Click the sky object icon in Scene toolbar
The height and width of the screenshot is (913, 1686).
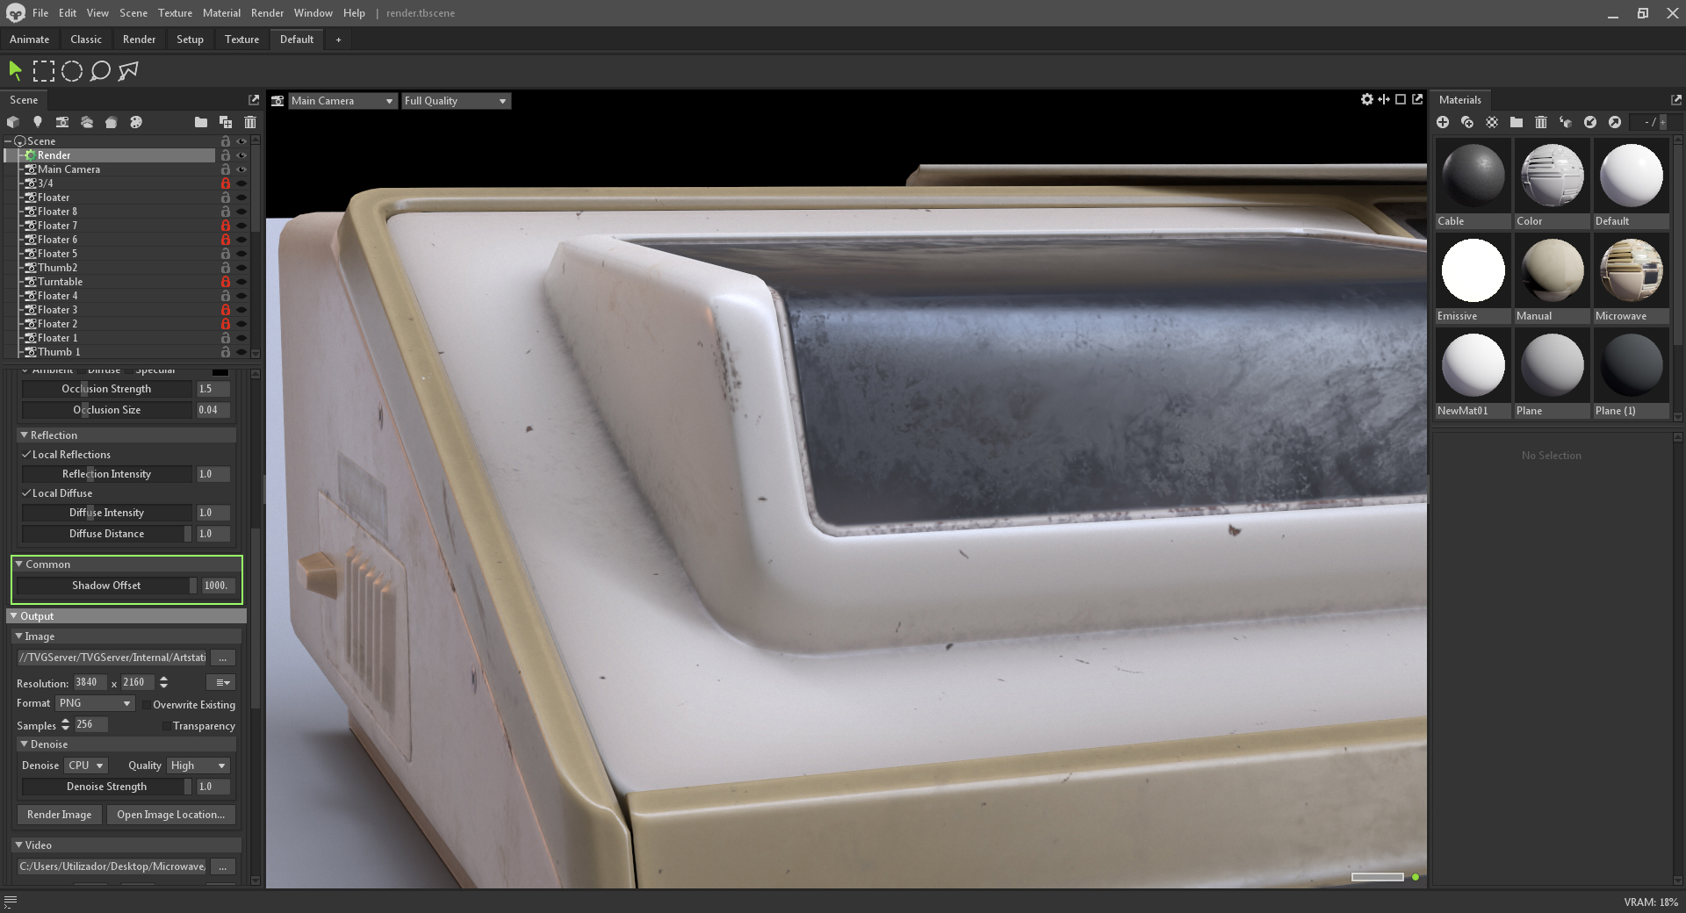(x=87, y=122)
